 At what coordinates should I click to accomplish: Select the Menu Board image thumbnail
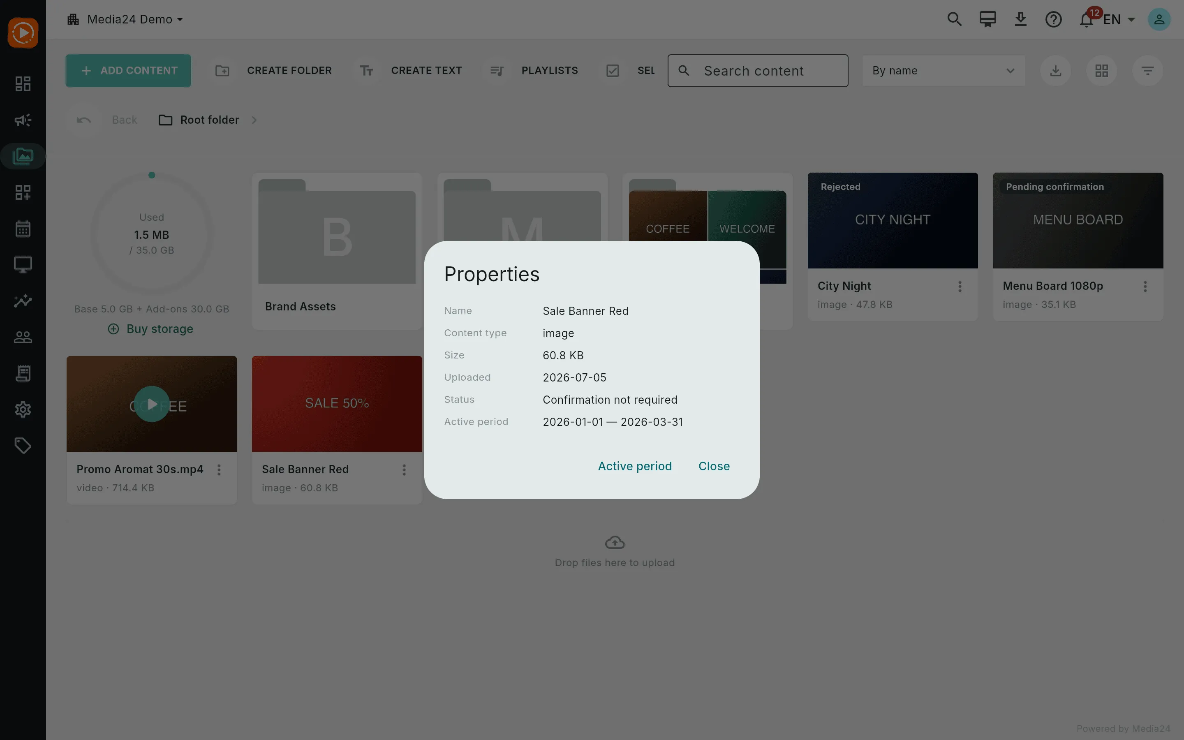click(x=1078, y=220)
